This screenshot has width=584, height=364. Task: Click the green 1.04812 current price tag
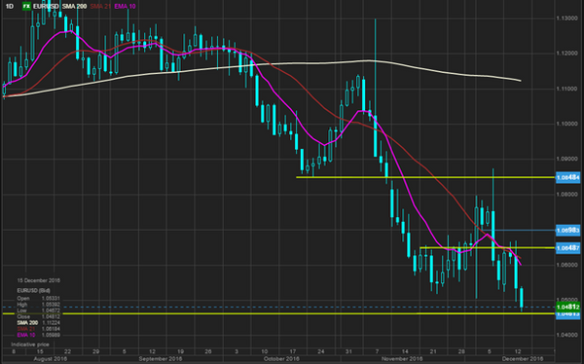(567, 307)
